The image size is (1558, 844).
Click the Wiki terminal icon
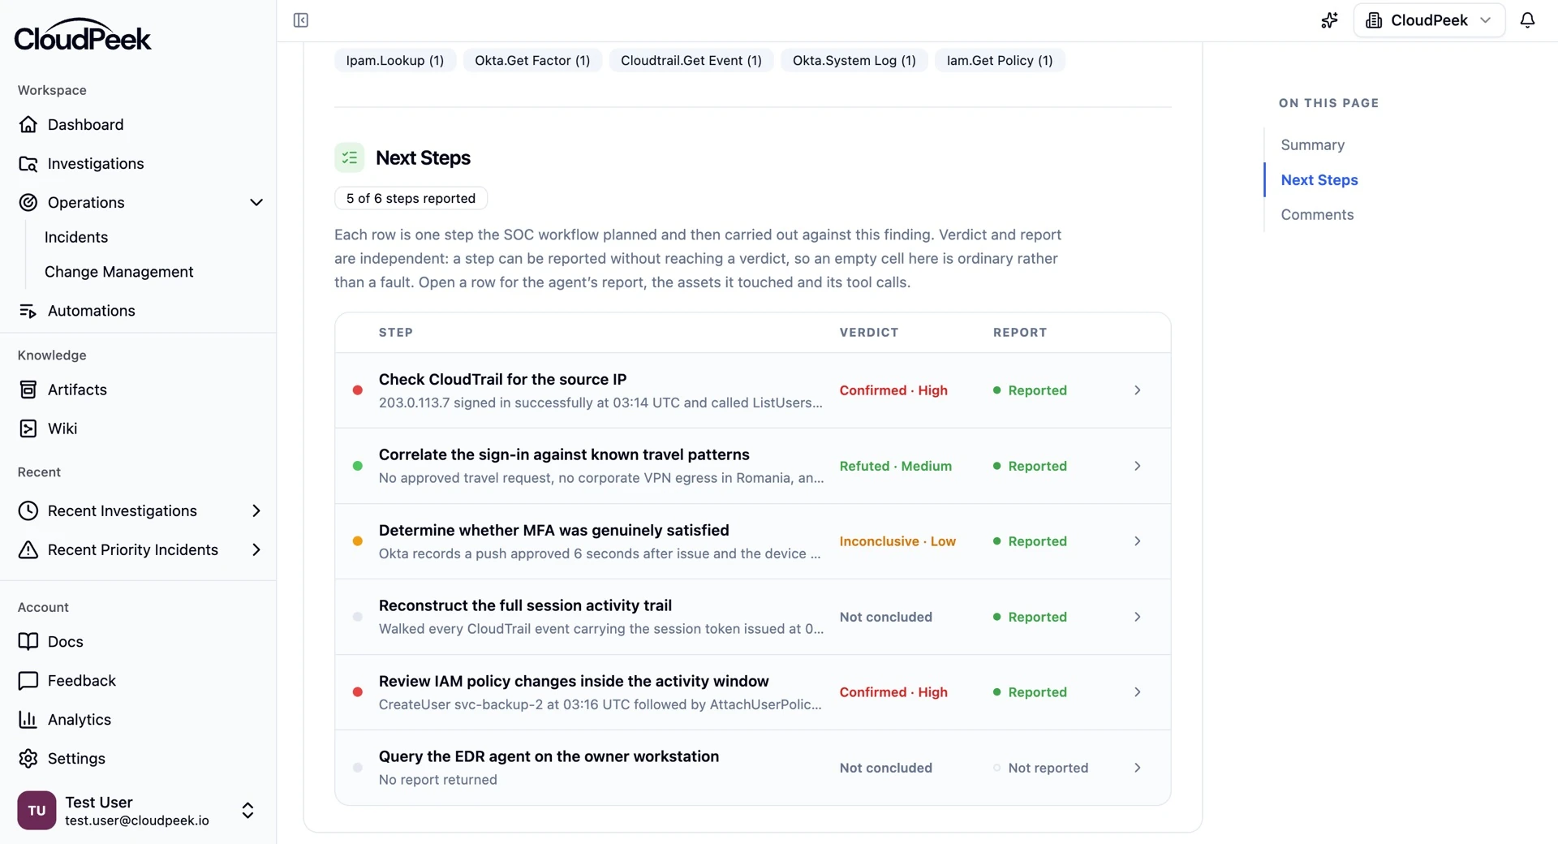[x=28, y=428]
